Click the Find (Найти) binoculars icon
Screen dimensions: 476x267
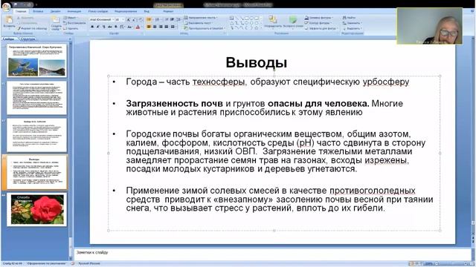(x=344, y=18)
